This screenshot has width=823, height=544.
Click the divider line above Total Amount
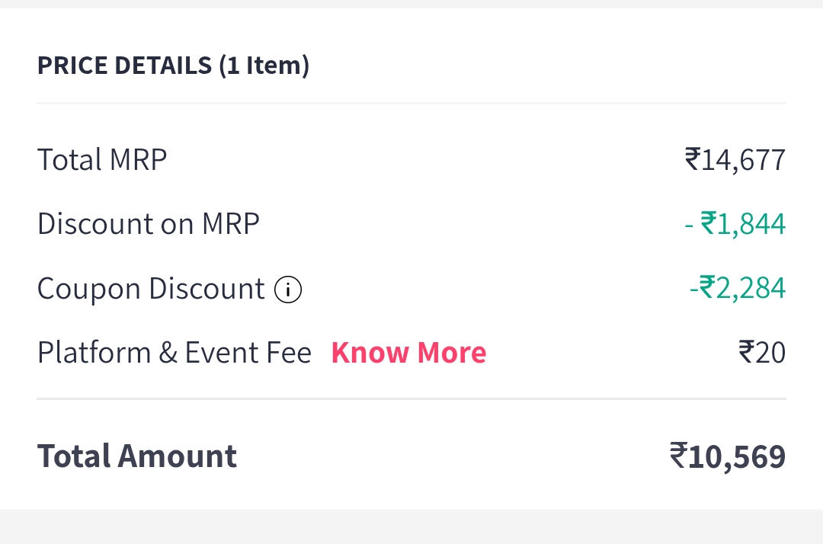tap(411, 398)
